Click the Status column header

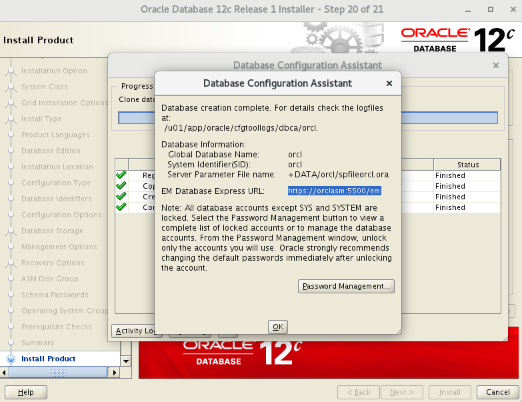(x=467, y=165)
